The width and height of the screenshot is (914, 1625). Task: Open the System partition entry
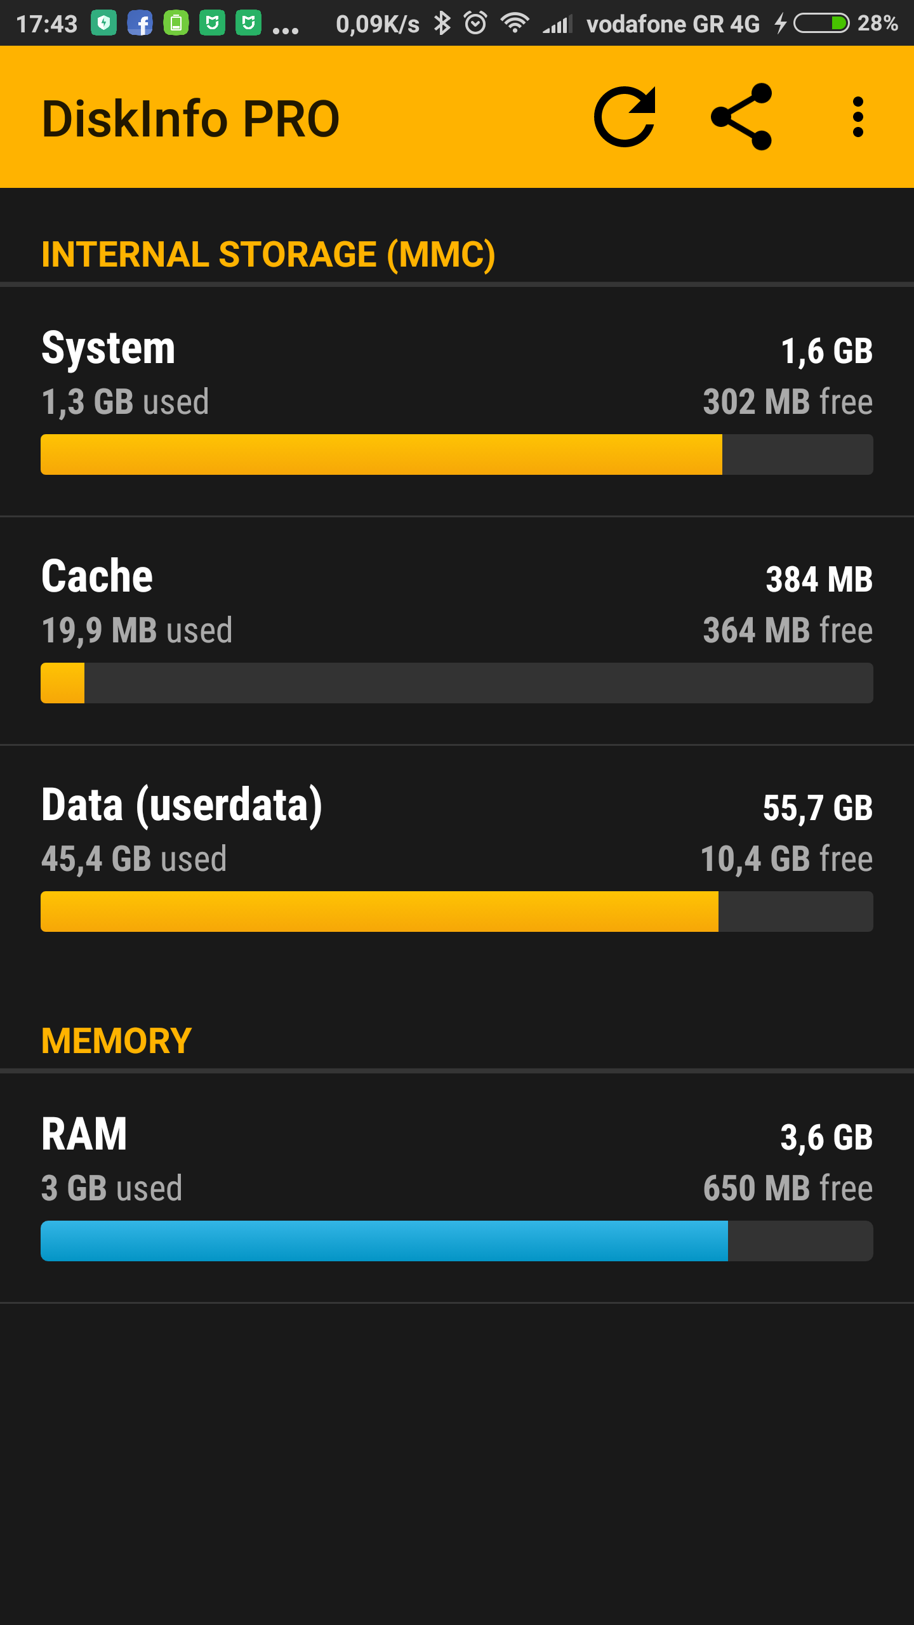click(457, 375)
